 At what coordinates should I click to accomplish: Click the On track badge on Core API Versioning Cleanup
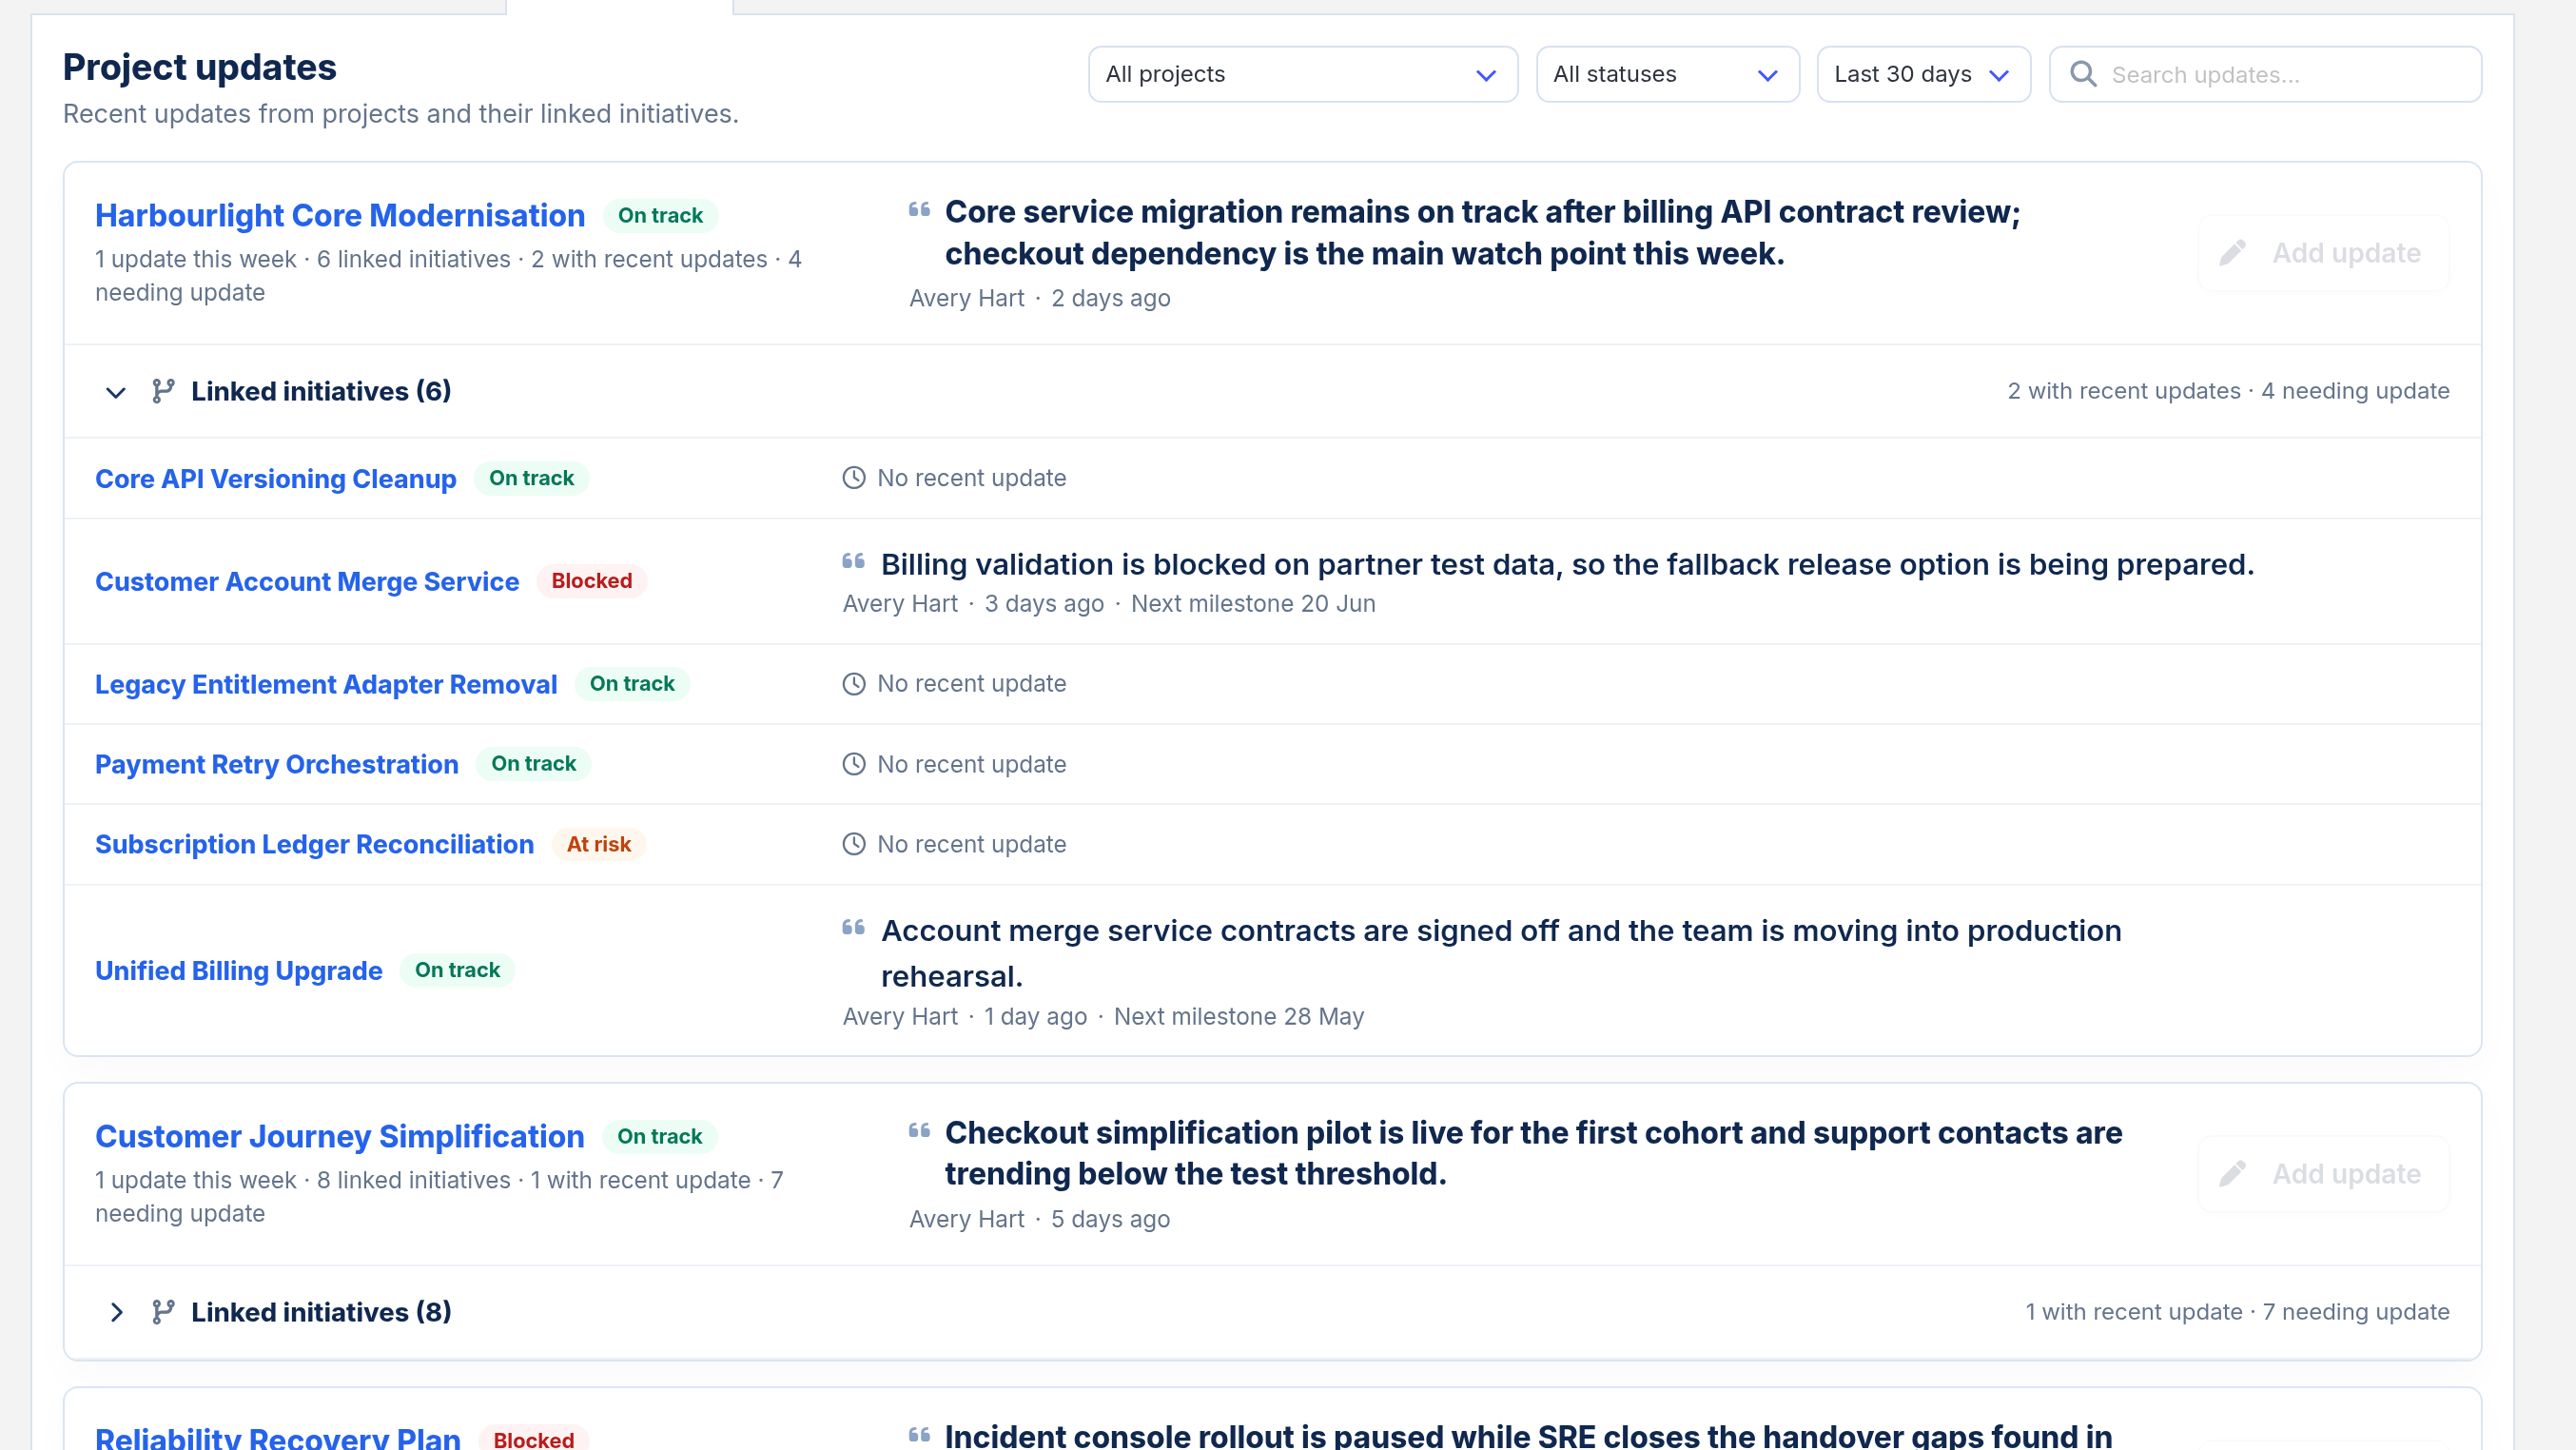click(x=531, y=478)
